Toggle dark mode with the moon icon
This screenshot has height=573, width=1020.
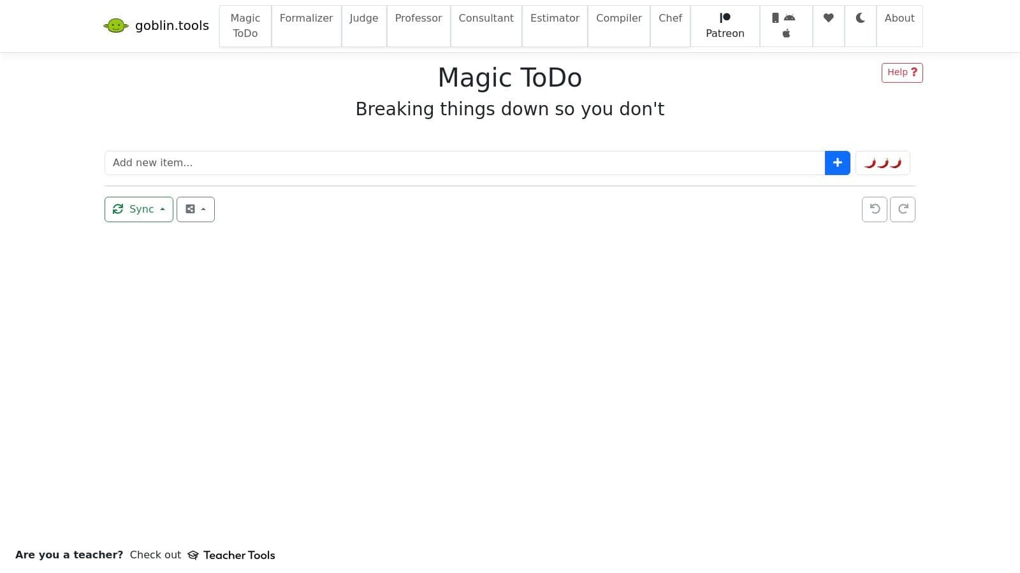(x=861, y=18)
